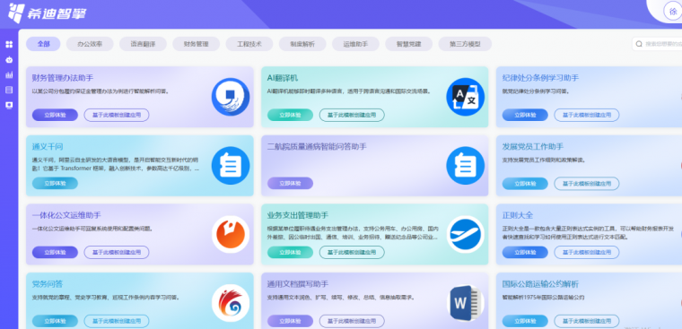682x329 pixels.
Task: Click the 业务支出管理助手 airplane icon
Action: (x=466, y=234)
